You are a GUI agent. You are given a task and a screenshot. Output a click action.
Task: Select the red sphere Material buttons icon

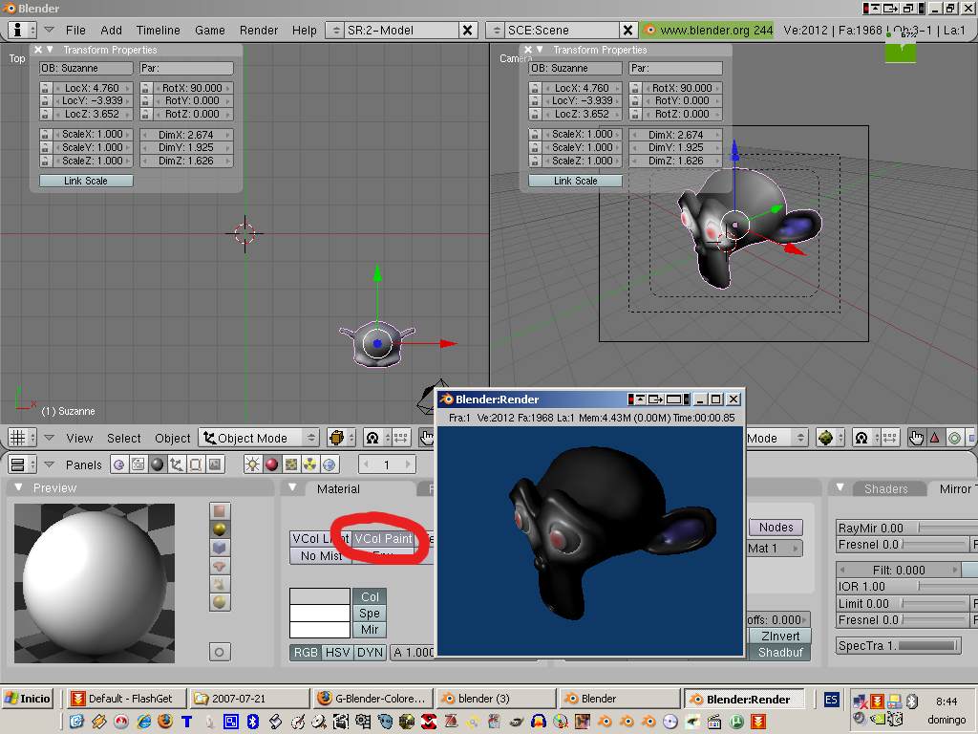pos(271,464)
